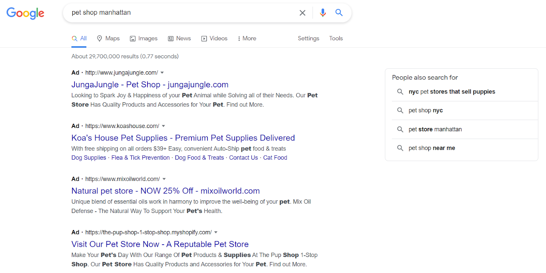546x273 pixels.
Task: Open the Flea & Tick Prevention sitelink
Action: tap(140, 158)
